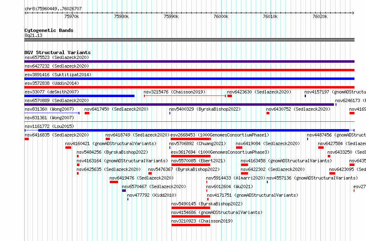Click the red block under nsv6430752
The height and width of the screenshot is (241, 366).
268,113
